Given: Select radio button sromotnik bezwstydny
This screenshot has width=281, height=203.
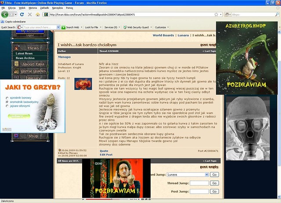Looking at the screenshot, I should click(7, 102).
